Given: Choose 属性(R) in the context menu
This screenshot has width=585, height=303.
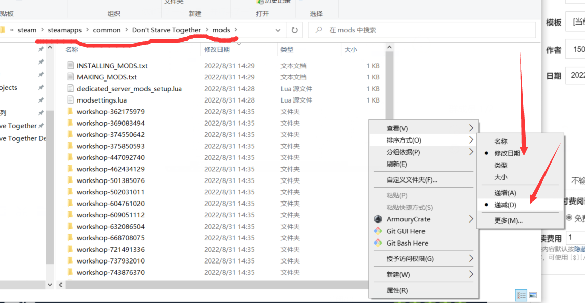Looking at the screenshot, I should [424, 290].
